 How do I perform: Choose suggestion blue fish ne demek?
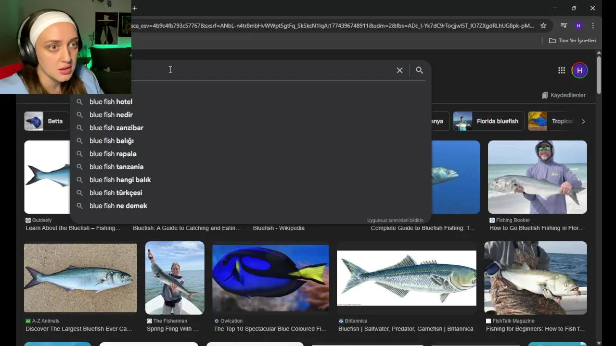coord(250,205)
